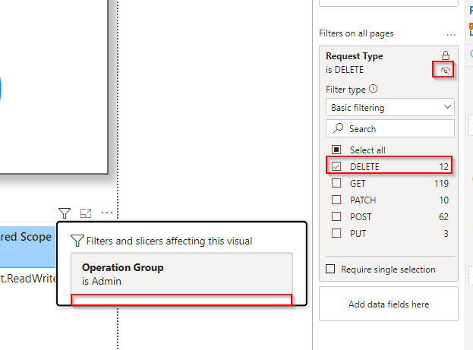Enable Require single selection
This screenshot has height=350, width=473.
click(330, 269)
